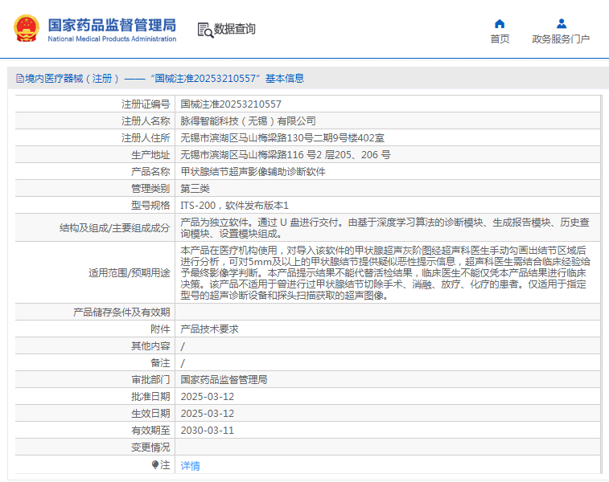Select expiry date 2030-03-11

click(208, 431)
